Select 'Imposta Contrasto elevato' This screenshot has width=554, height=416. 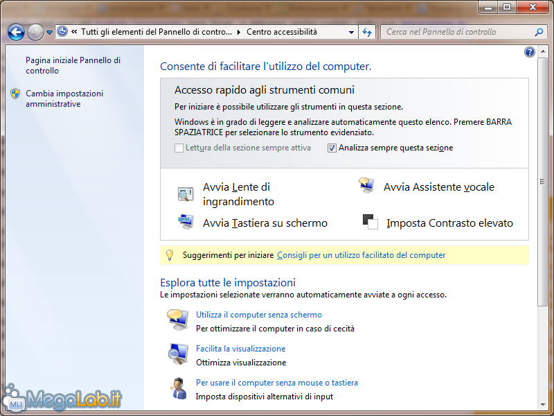coord(449,223)
